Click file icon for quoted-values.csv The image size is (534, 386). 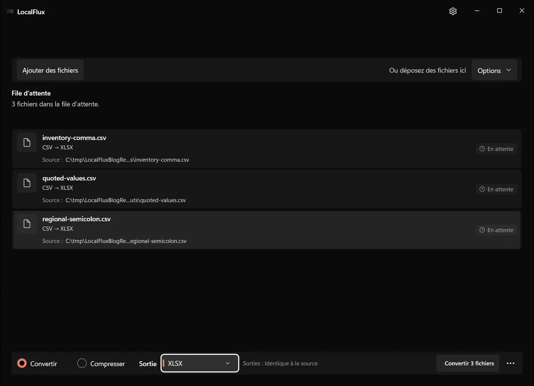tap(27, 183)
